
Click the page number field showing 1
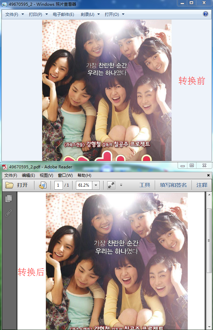click(x=58, y=185)
